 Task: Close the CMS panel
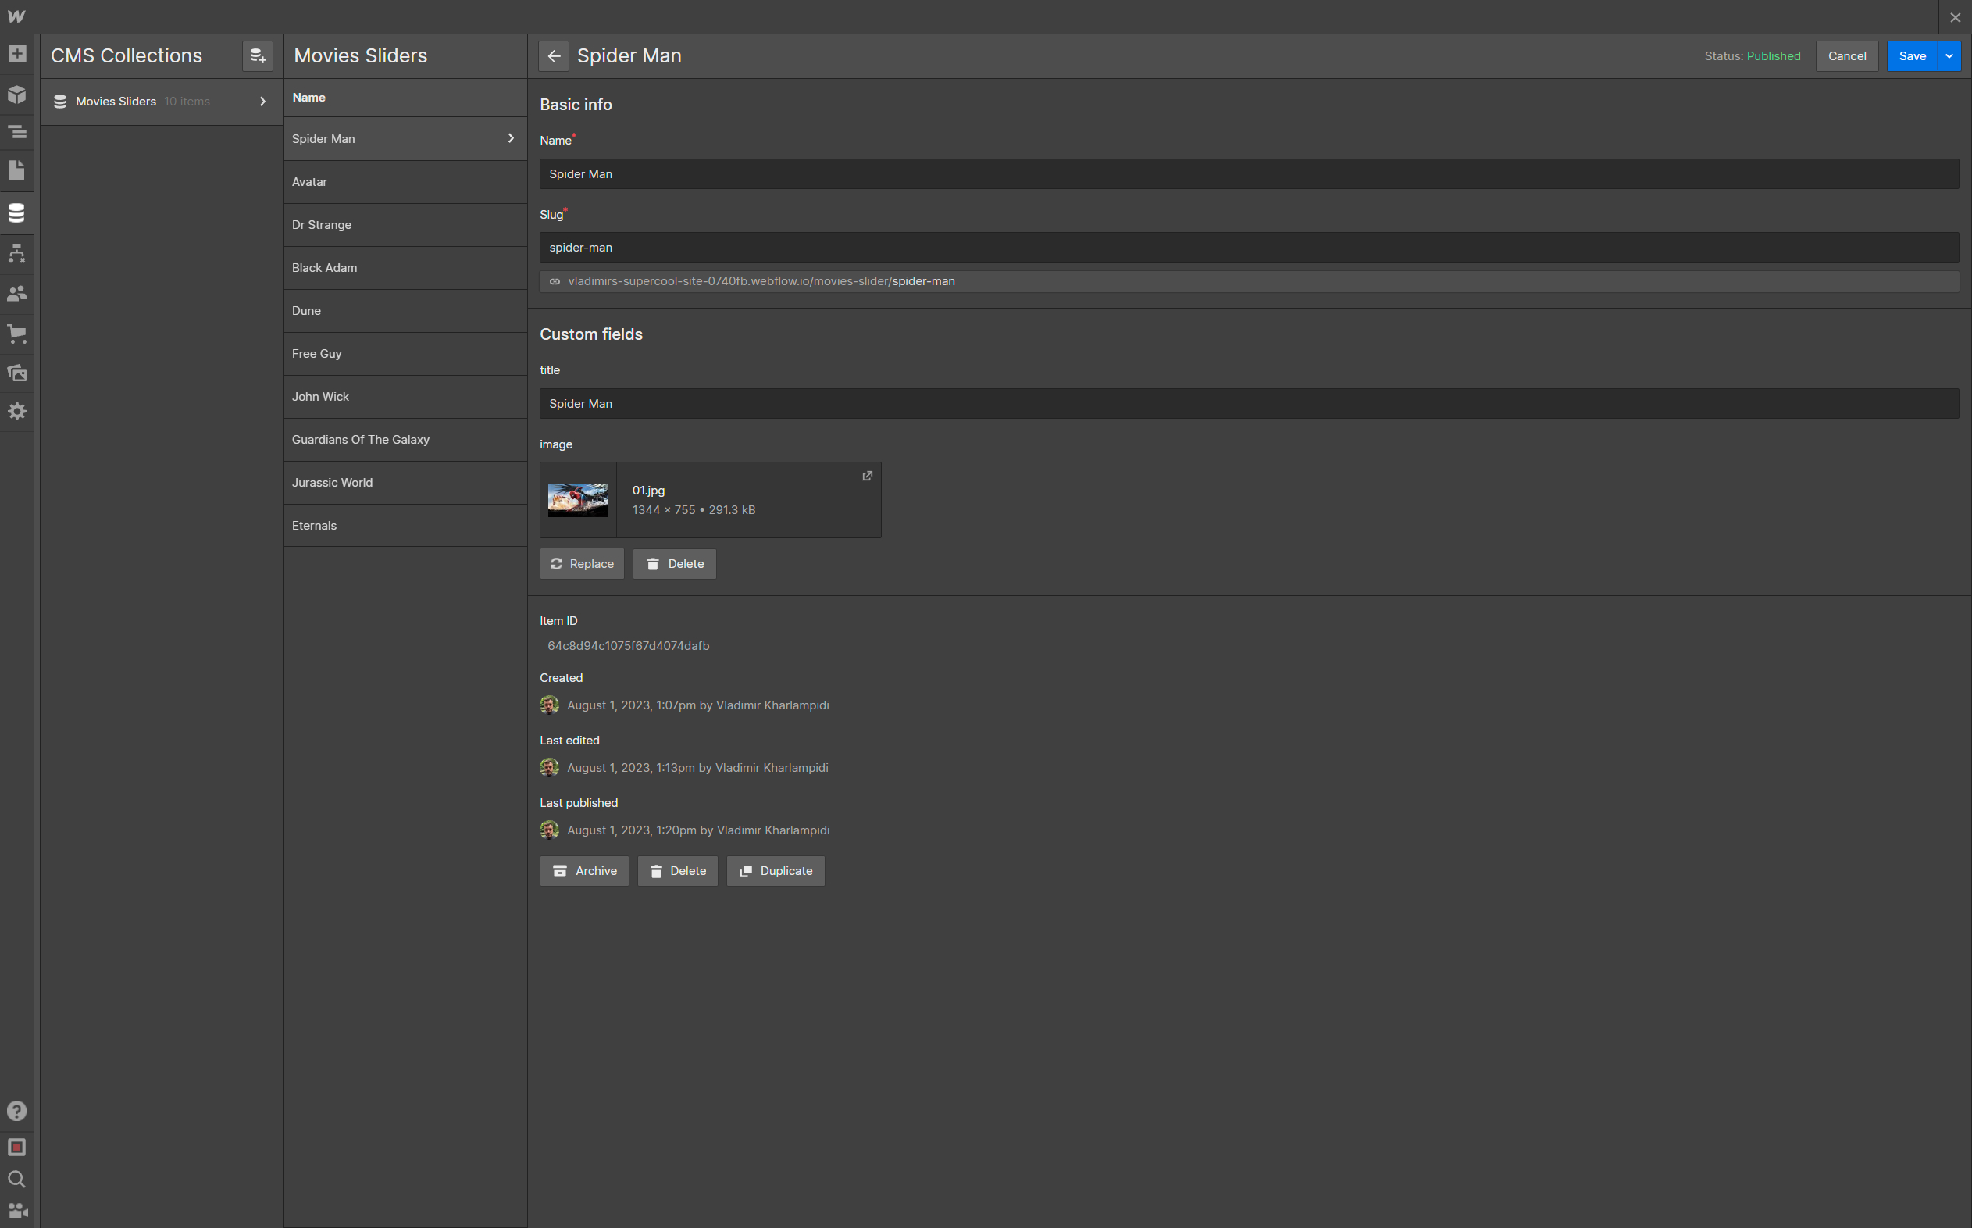point(1955,17)
